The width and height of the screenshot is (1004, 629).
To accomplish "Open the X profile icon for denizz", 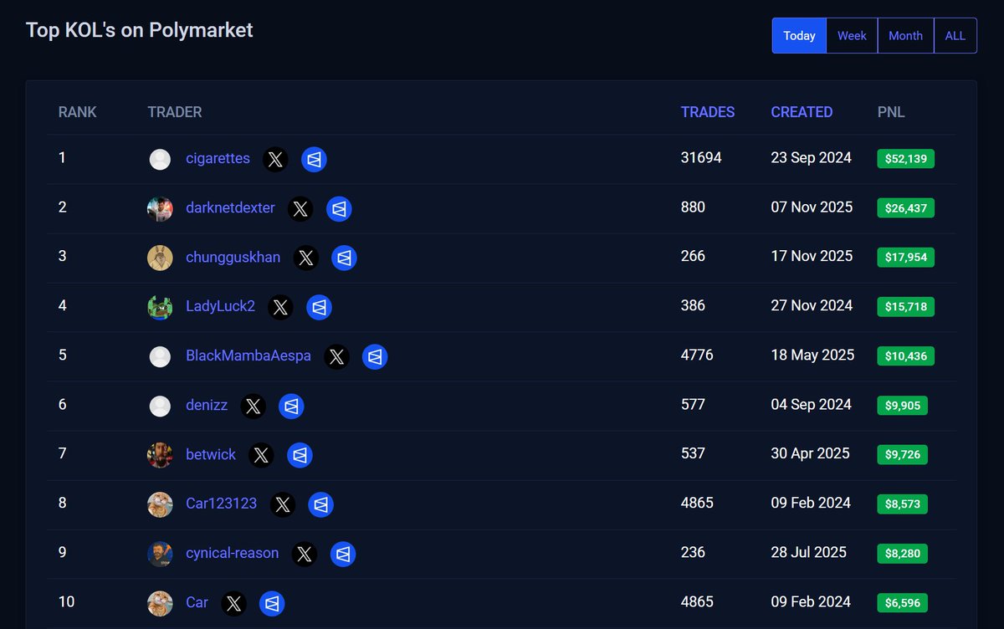I will [x=253, y=406].
